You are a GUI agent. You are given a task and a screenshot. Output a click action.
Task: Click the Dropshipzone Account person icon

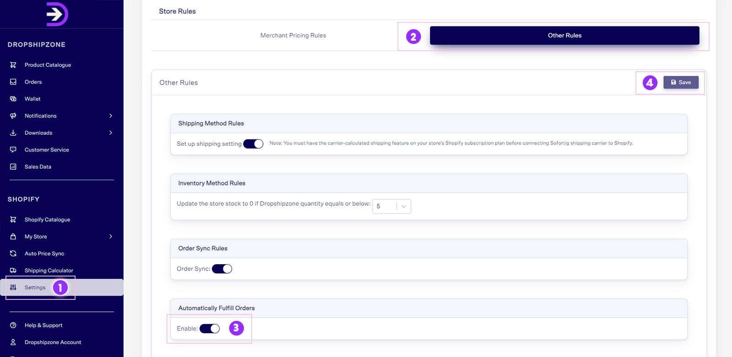(13, 342)
